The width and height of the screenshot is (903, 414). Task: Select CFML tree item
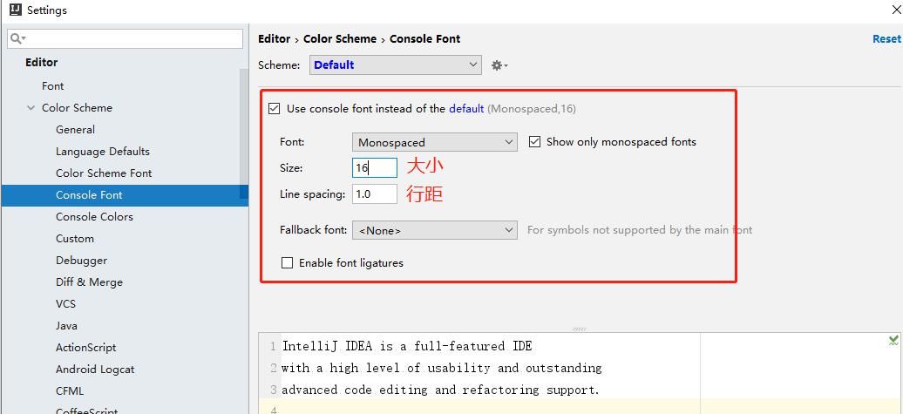[70, 391]
